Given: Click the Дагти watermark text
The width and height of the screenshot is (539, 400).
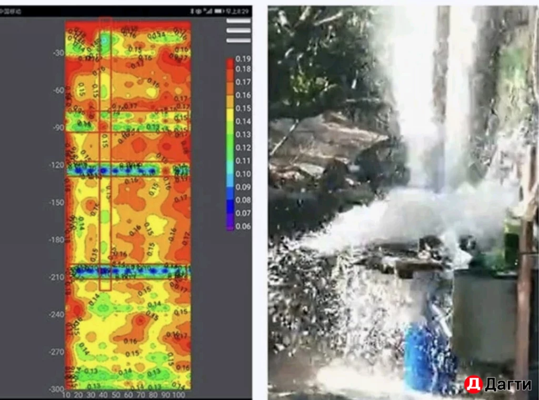Looking at the screenshot, I should [x=507, y=385].
